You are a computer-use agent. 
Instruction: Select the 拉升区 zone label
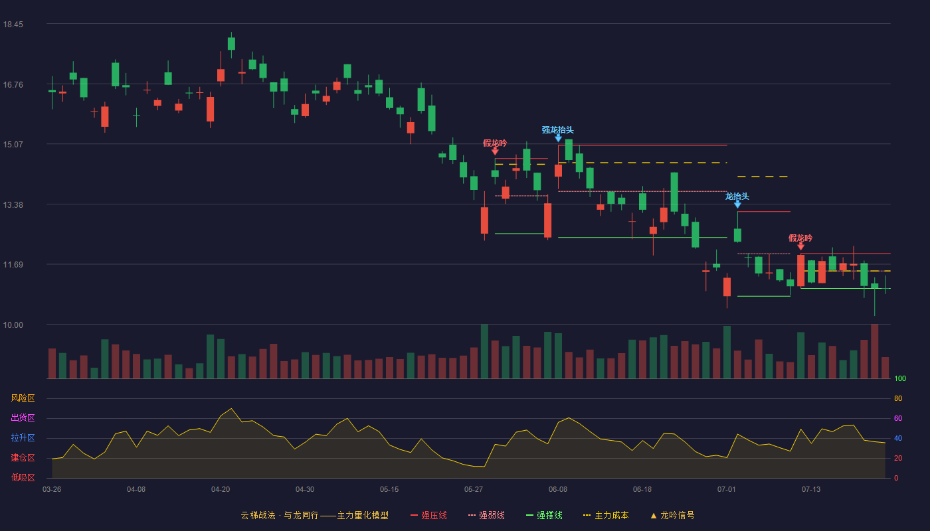pyautogui.click(x=23, y=438)
